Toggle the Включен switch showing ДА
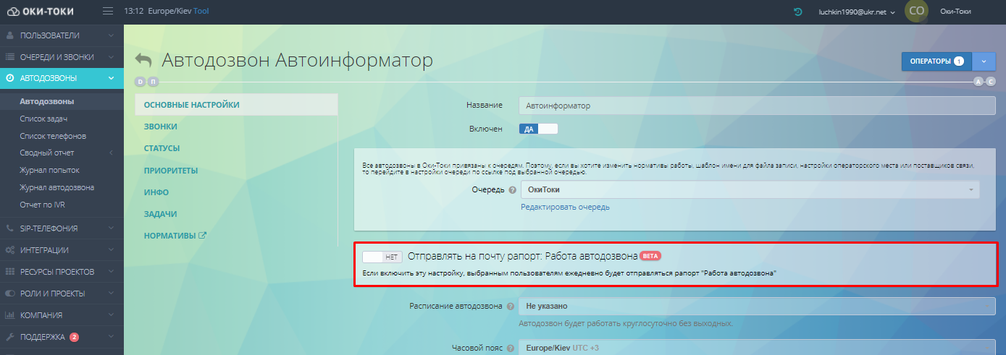The width and height of the screenshot is (1006, 355). point(538,129)
